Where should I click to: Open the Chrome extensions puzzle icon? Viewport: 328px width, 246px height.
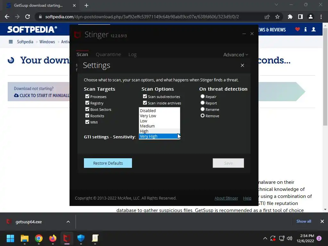point(290,17)
